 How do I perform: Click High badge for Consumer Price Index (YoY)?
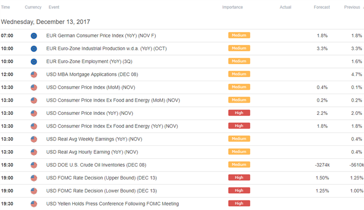tap(239, 113)
